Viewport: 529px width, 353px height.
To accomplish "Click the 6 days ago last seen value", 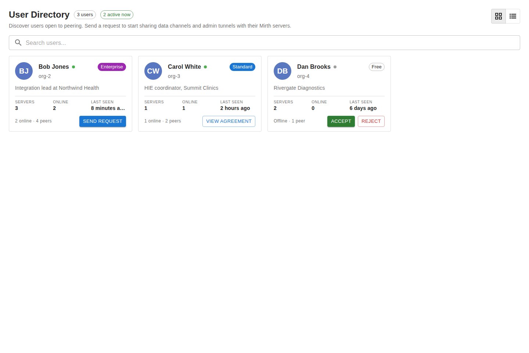I will (363, 108).
